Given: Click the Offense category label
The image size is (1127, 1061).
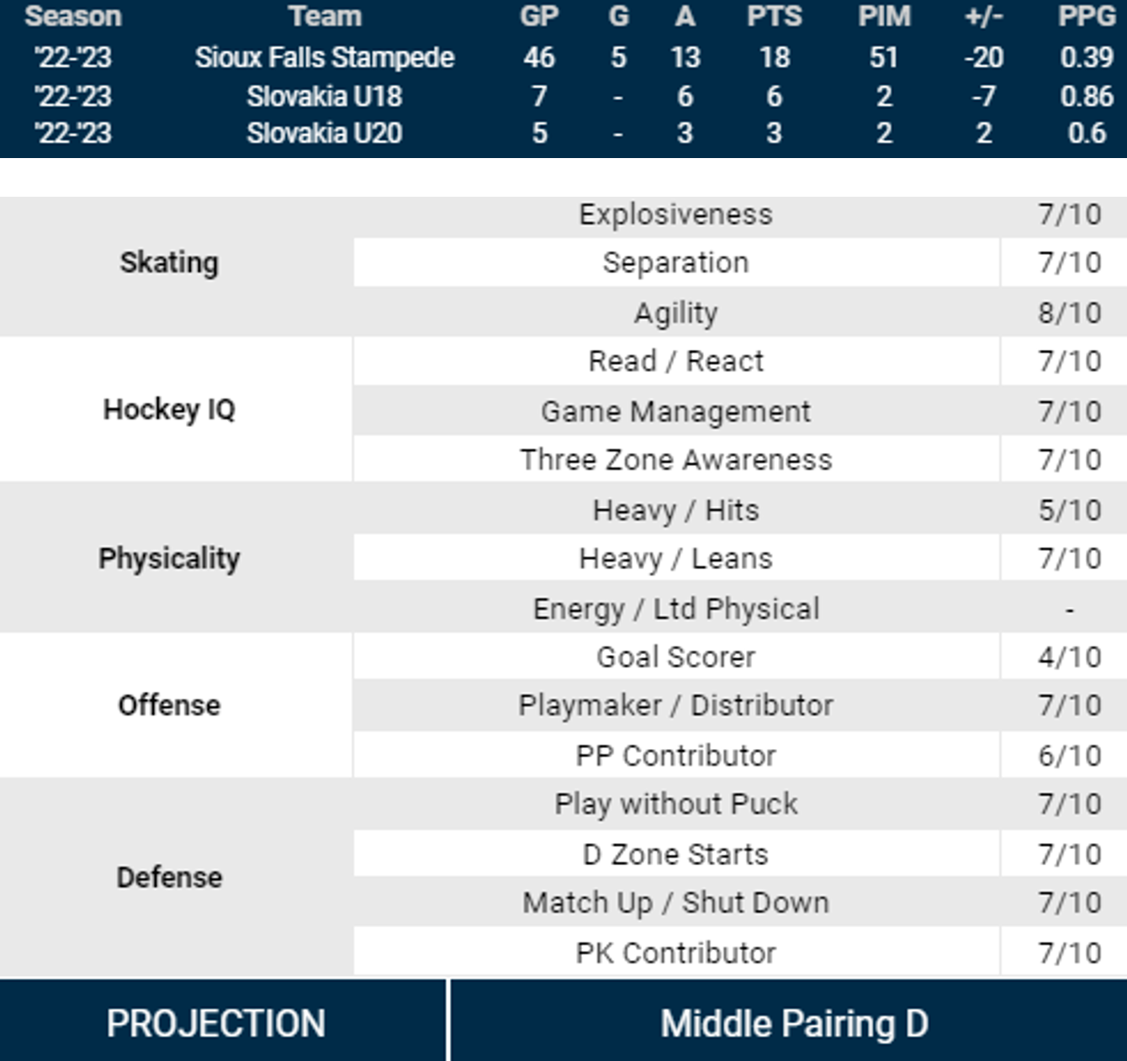Looking at the screenshot, I should 169,705.
